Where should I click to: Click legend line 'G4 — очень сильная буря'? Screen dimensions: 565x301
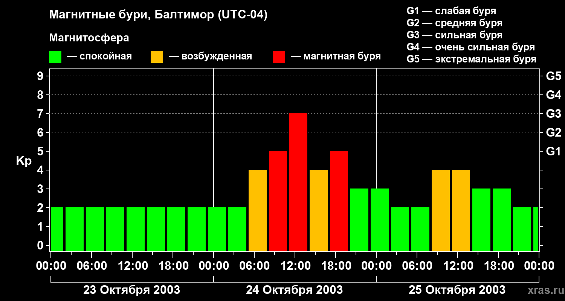pos(471,47)
